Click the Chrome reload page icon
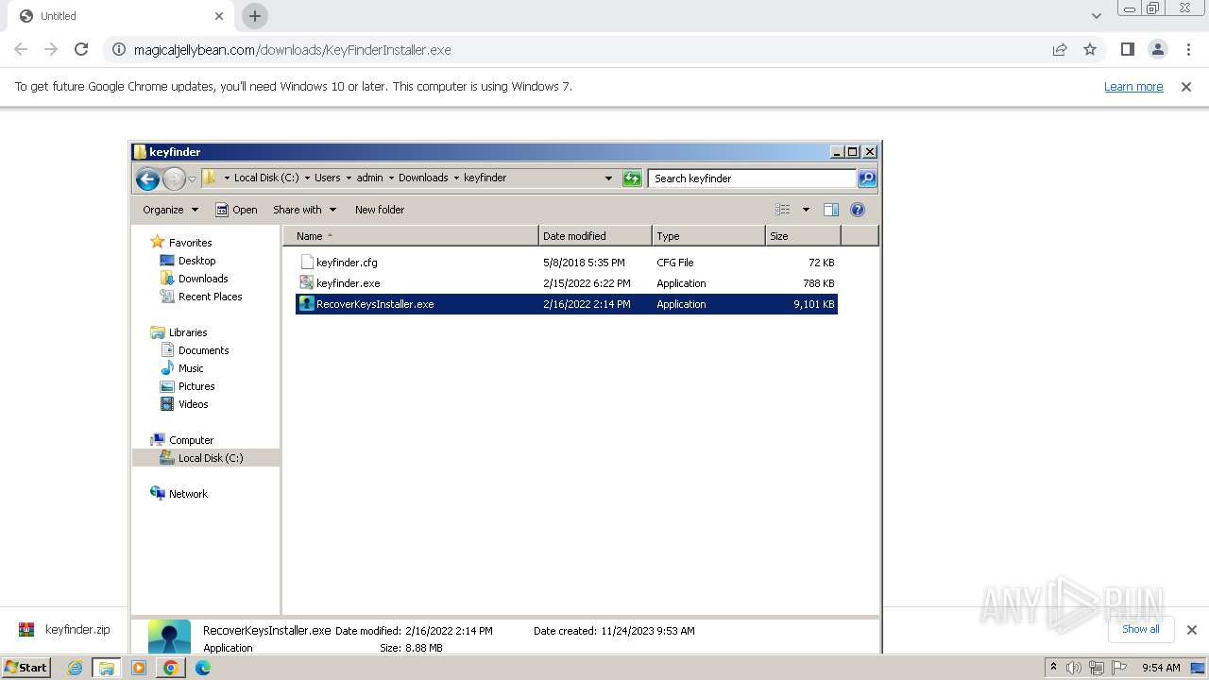Image resolution: width=1209 pixels, height=680 pixels. 81,49
